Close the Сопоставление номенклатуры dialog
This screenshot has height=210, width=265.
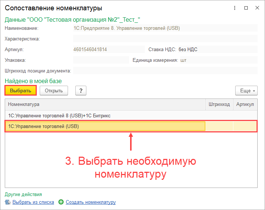pyautogui.click(x=257, y=8)
